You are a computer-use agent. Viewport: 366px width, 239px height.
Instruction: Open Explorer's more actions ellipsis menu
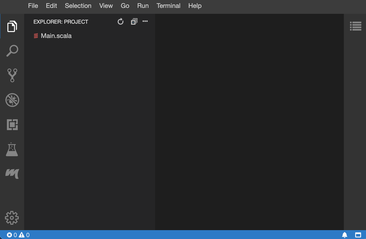145,21
